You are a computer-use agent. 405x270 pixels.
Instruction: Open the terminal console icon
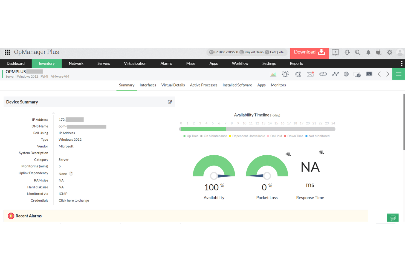coord(369,74)
